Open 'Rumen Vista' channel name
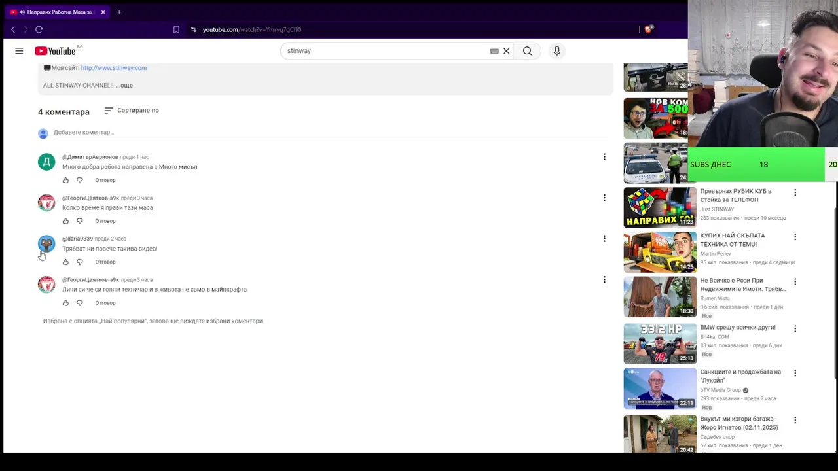The height and width of the screenshot is (471, 838). [715, 298]
